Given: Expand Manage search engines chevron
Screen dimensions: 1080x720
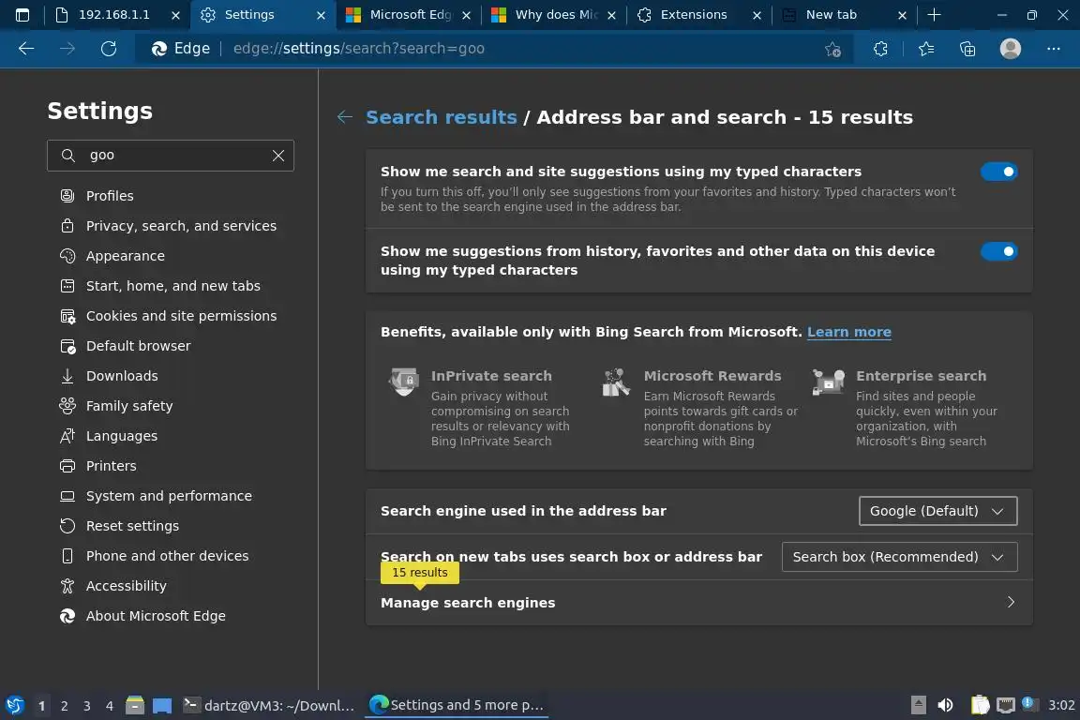Looking at the screenshot, I should tap(1011, 602).
